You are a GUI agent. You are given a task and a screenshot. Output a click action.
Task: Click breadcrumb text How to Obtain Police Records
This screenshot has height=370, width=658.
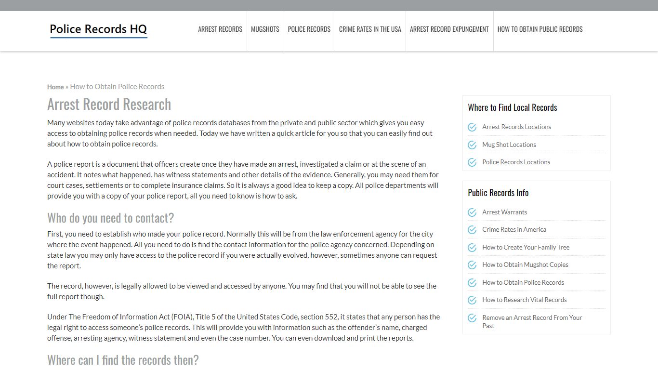[117, 87]
